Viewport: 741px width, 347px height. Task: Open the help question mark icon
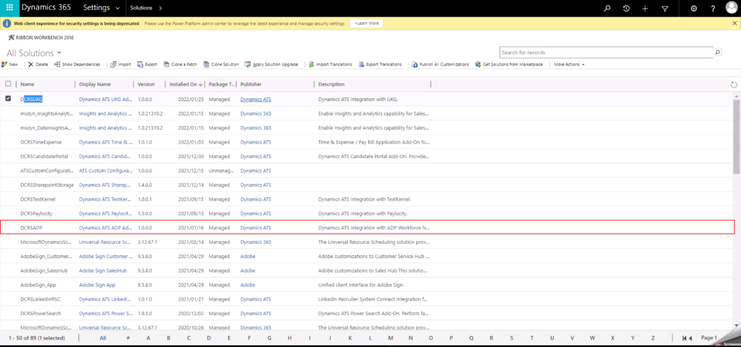point(713,8)
